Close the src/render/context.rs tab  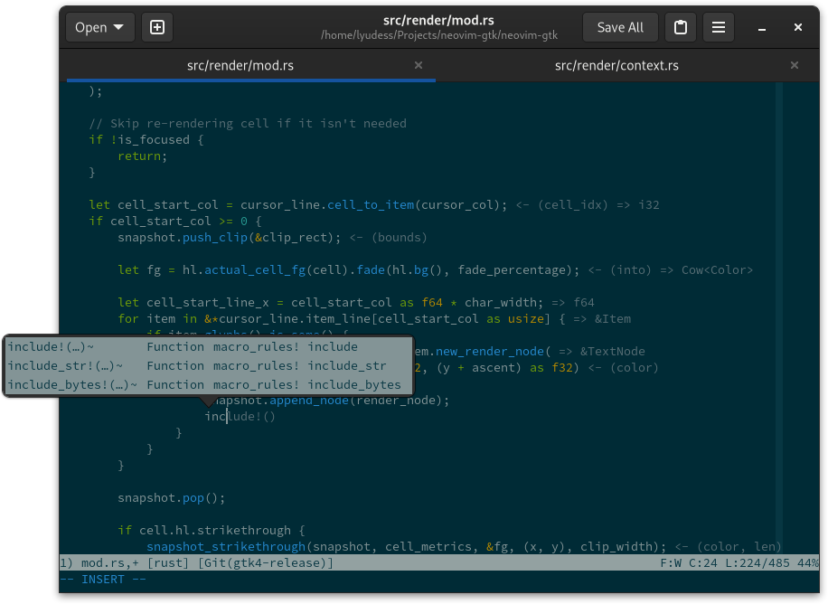point(795,65)
